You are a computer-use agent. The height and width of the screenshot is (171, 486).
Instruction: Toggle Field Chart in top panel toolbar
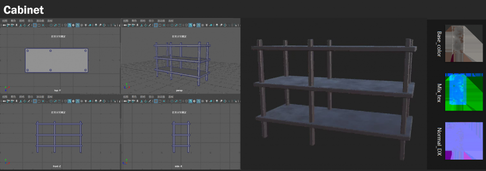tap(51, 26)
